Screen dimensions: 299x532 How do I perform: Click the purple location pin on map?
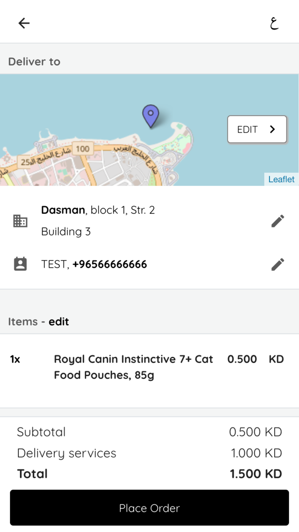pos(151,115)
